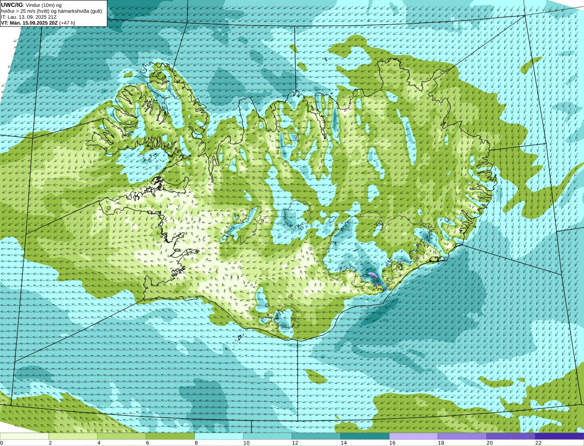This screenshot has height=446, width=584.
Task: Select the 20–22 m/s violet legend swatch
Action: tap(511, 436)
